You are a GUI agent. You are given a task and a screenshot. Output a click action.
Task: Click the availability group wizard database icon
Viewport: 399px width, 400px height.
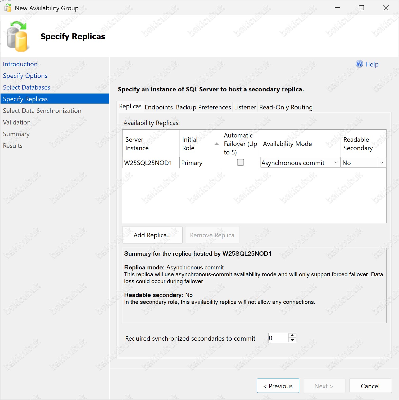[x=17, y=37]
